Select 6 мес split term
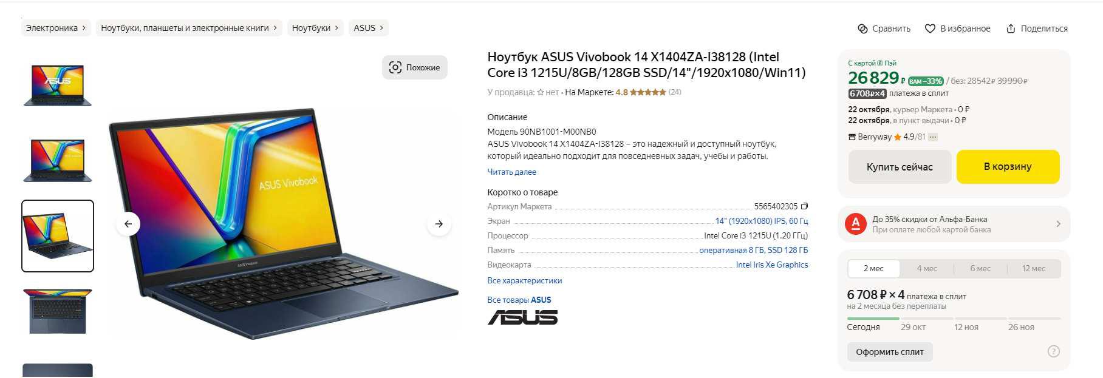Viewport: 1103px width, 378px height. pyautogui.click(x=980, y=268)
